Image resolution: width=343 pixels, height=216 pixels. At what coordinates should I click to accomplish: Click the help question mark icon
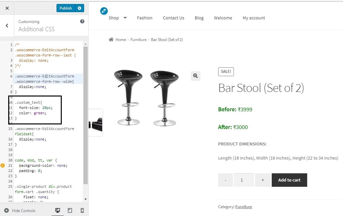tap(82, 21)
